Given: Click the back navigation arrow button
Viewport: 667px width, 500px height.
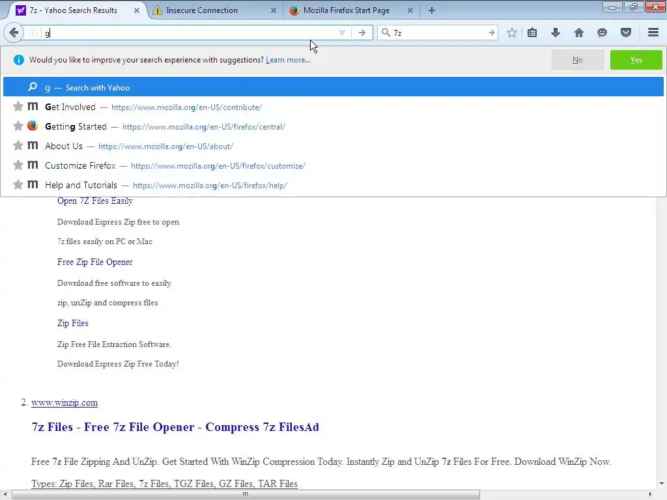Looking at the screenshot, I should click(14, 33).
